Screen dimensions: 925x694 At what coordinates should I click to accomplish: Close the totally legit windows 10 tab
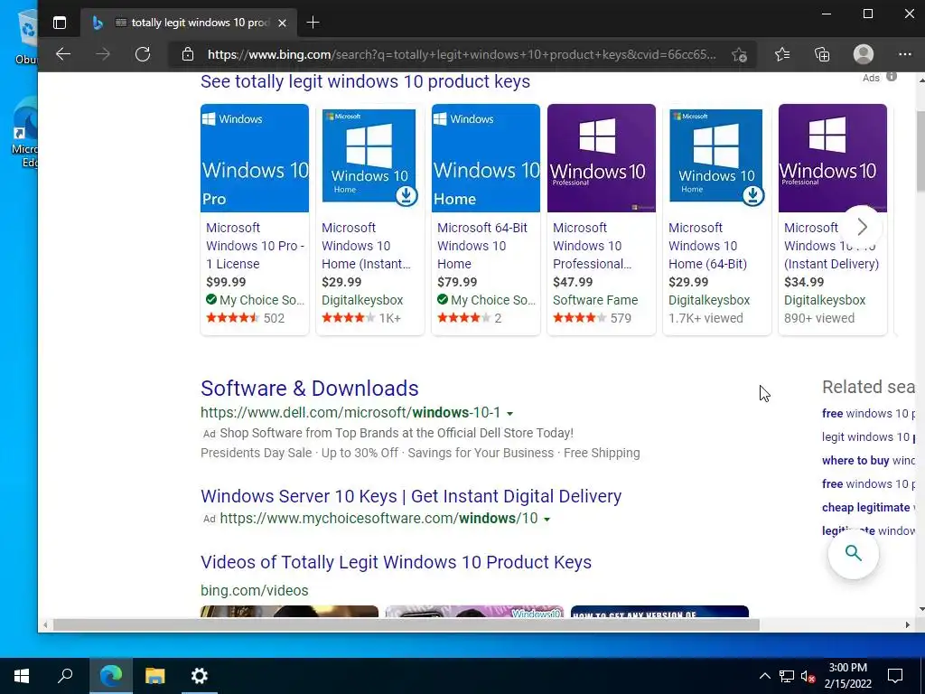click(282, 23)
